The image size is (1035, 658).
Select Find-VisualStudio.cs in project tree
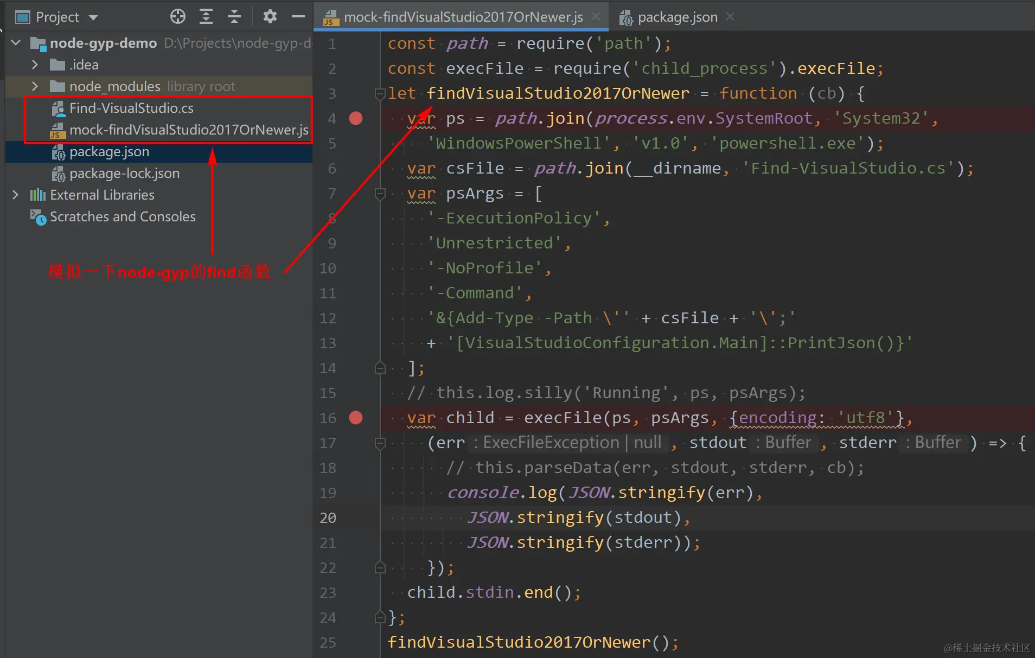coord(131,108)
